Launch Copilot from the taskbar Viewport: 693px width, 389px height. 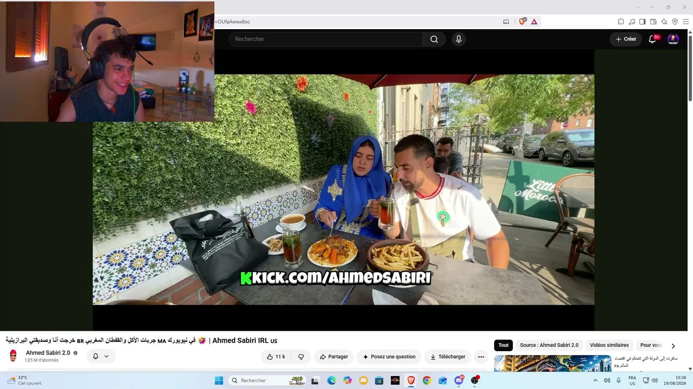[348, 380]
